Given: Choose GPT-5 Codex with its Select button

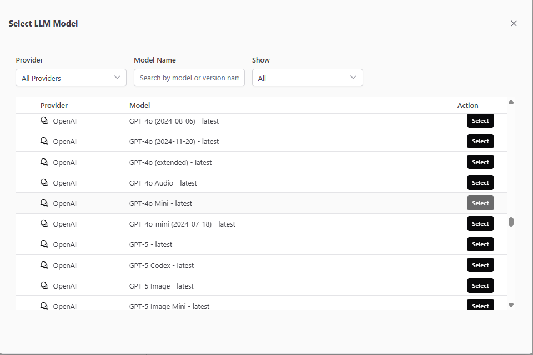Looking at the screenshot, I should point(480,265).
